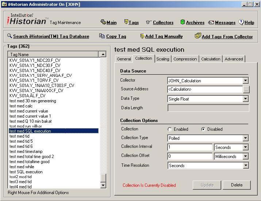Select tag test SQL execution

[x=26, y=172]
